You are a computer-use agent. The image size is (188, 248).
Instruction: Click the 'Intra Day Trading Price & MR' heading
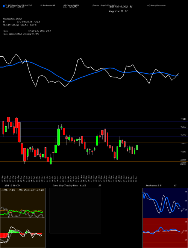pyautogui.click(x=69, y=186)
